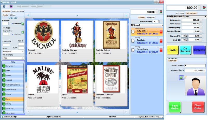Click small pin icon beside guest photo

click(185, 77)
